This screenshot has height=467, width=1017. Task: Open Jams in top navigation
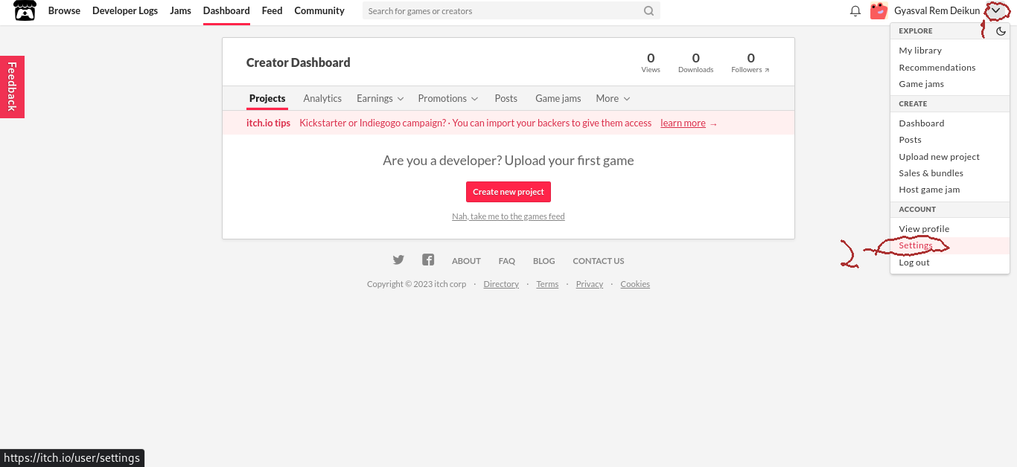(x=180, y=10)
